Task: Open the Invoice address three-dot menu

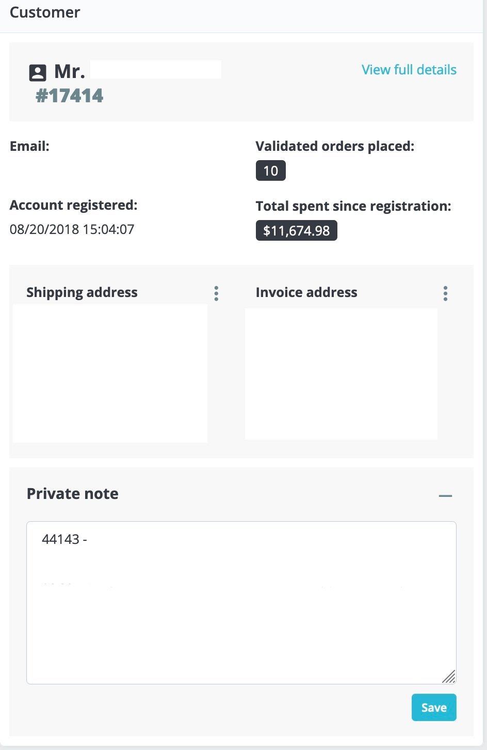Action: [445, 293]
